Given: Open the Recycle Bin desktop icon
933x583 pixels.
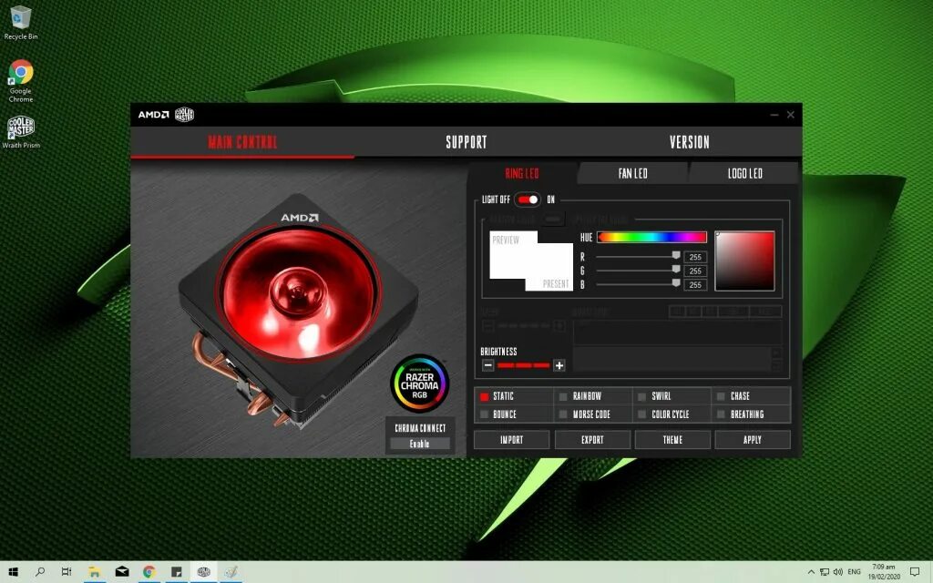Looking at the screenshot, I should tap(20, 23).
